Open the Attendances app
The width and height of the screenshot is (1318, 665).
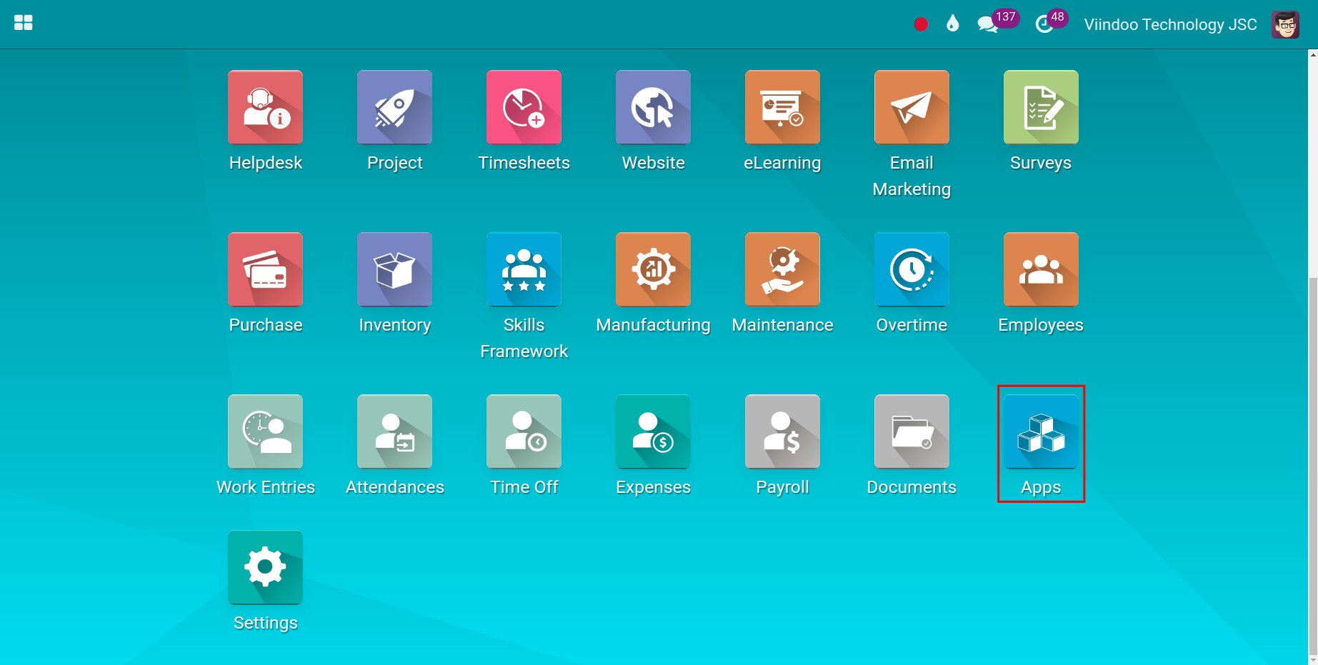coord(394,431)
